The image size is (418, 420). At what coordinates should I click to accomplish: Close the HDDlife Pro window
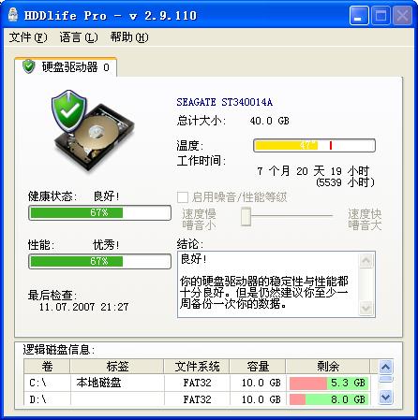click(402, 15)
